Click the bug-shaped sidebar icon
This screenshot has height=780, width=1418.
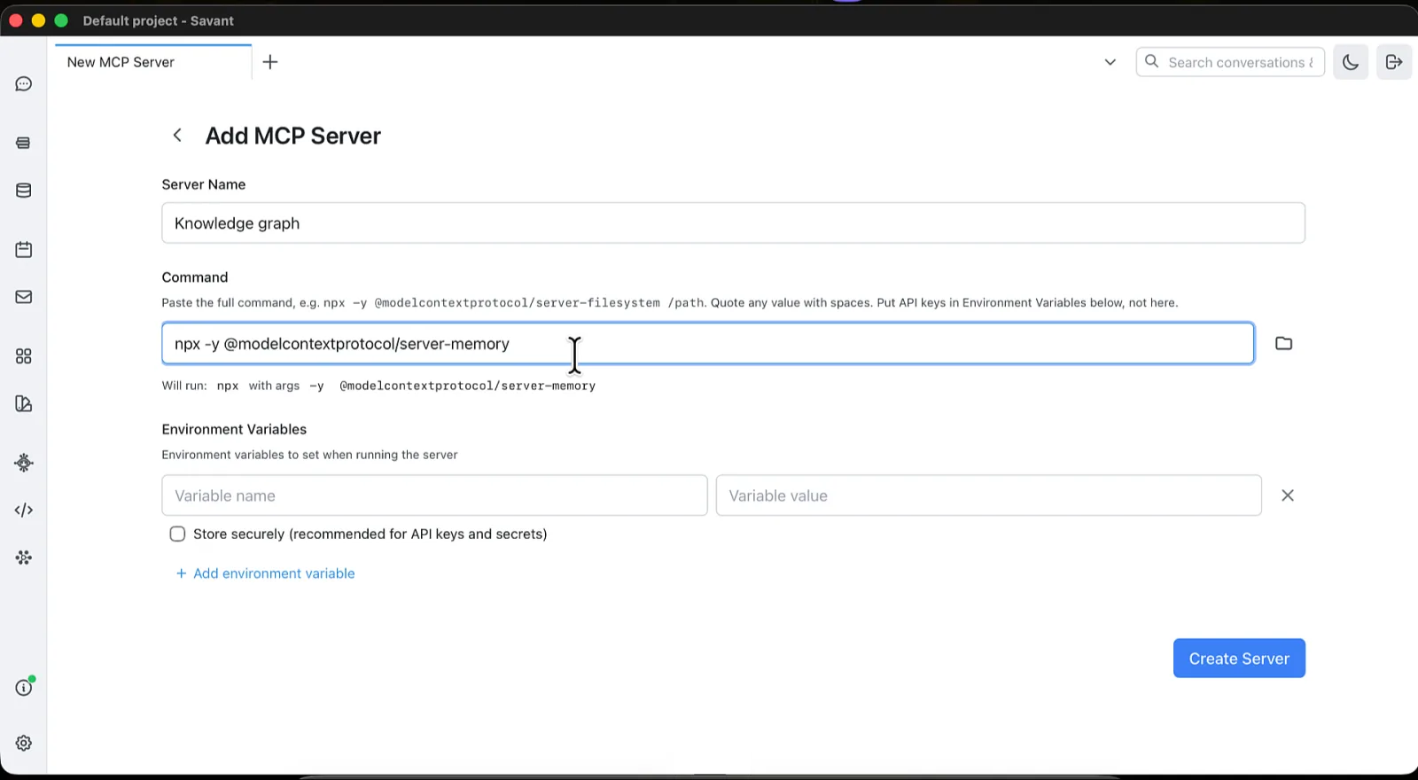24,463
